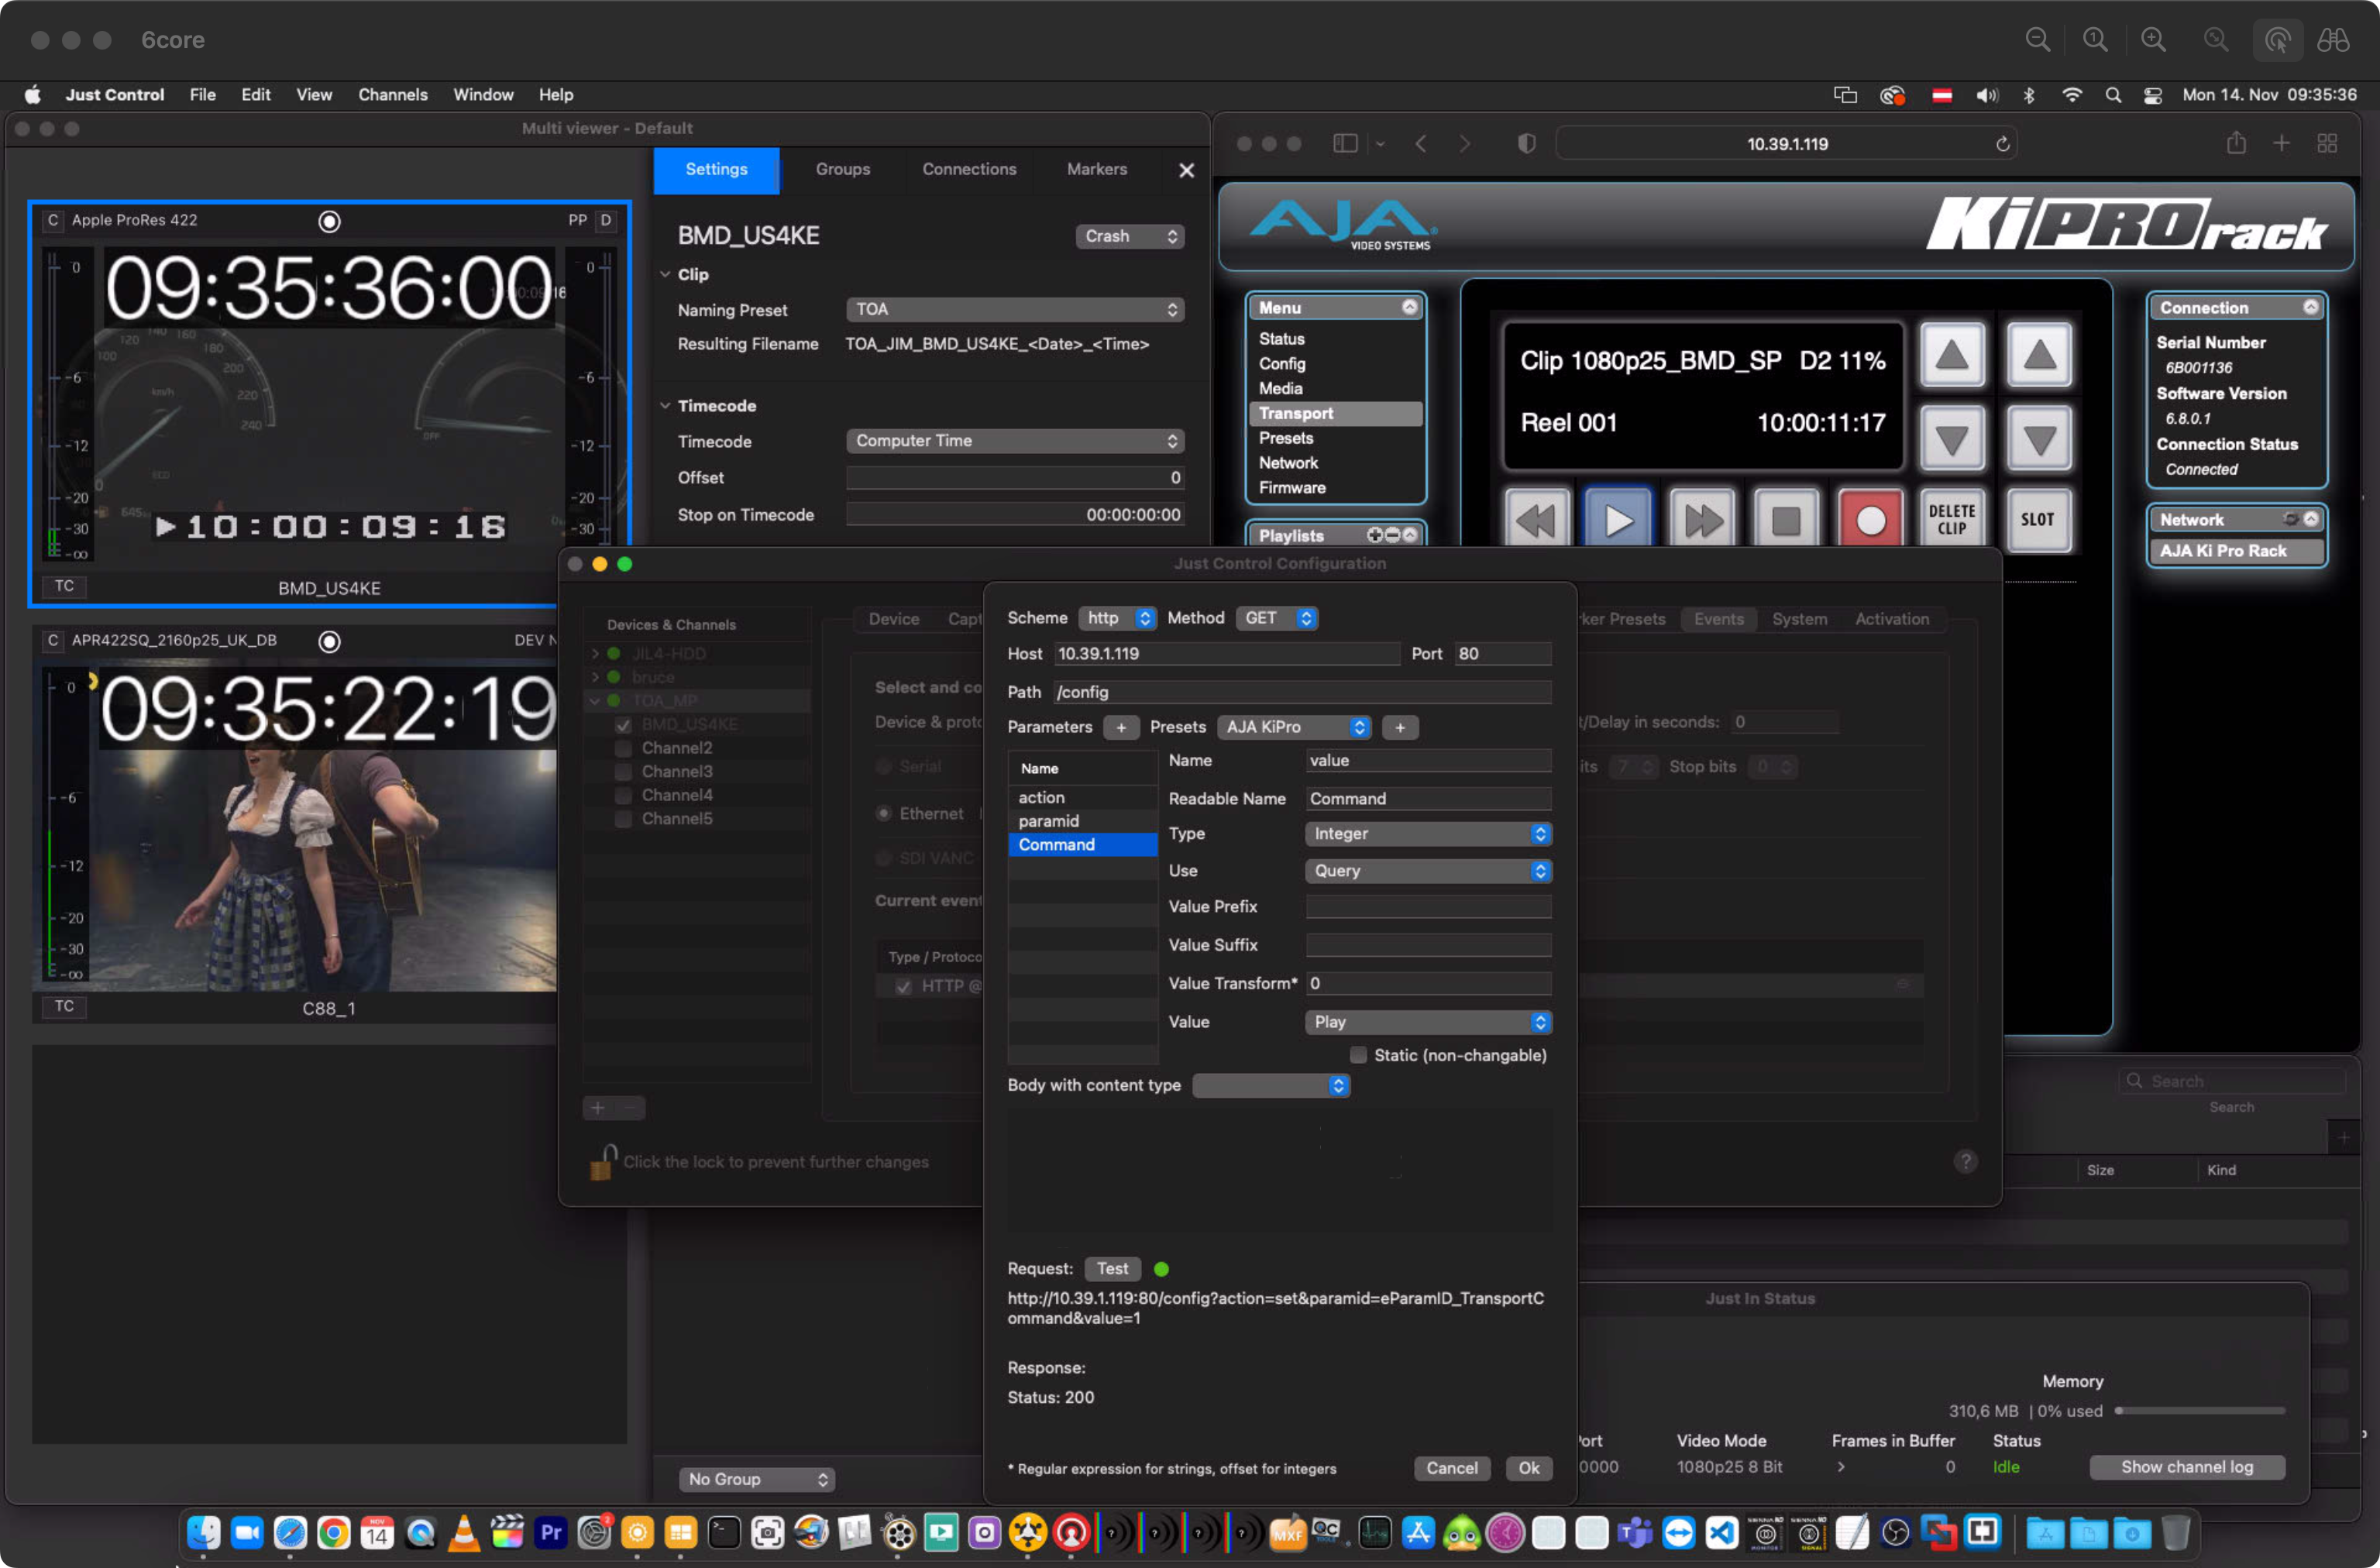Screen dimensions: 2380x1568
Task: Open the Scheme http dropdown
Action: [1117, 618]
